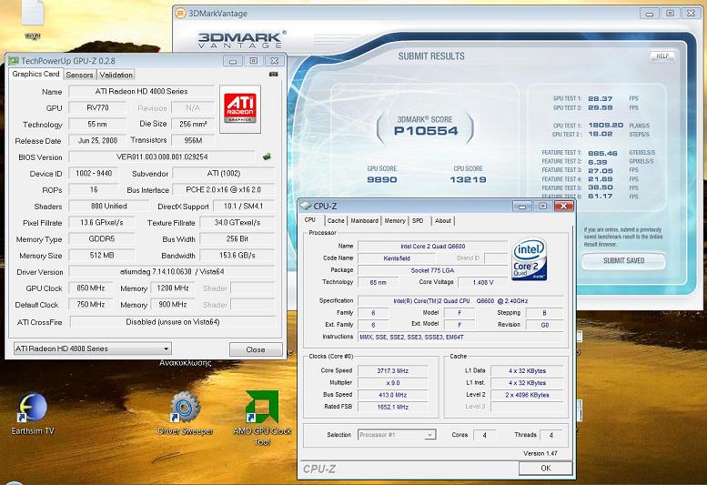Click the Bus Speed 413.0 MHz value
The image size is (707, 485).
point(393,395)
